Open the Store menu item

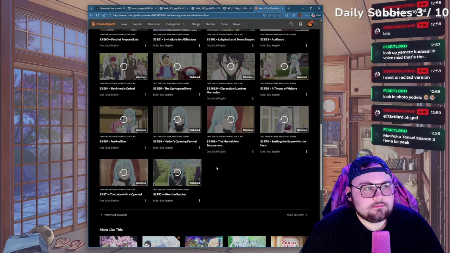[224, 24]
